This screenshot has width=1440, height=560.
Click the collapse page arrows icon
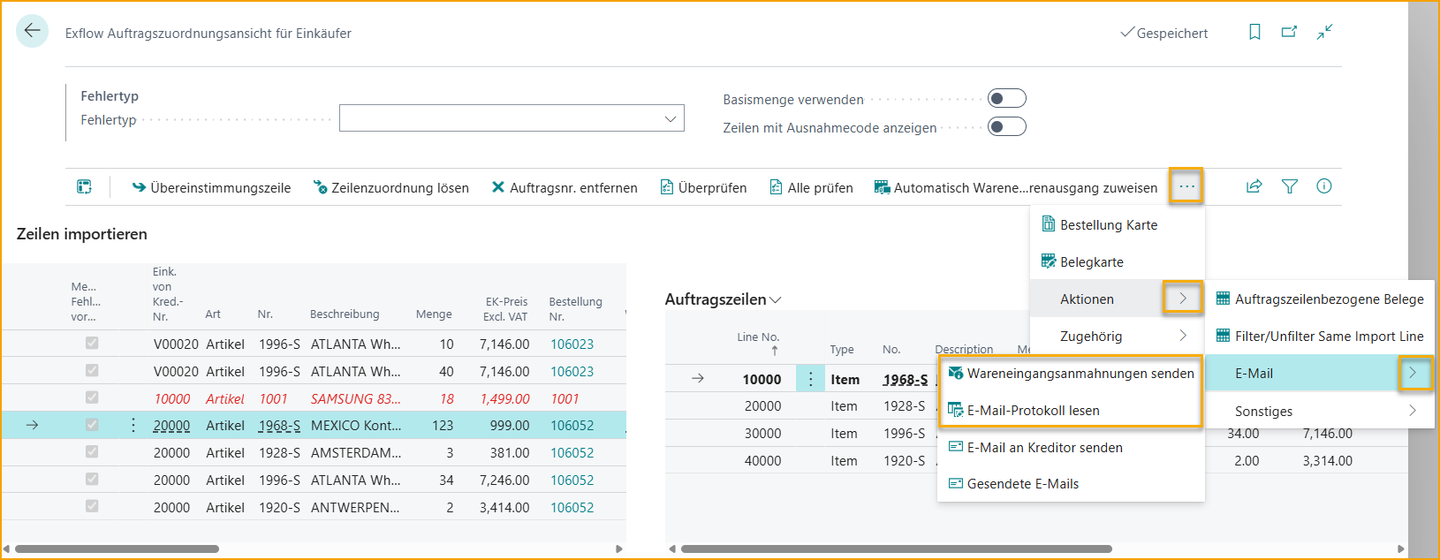[1324, 32]
